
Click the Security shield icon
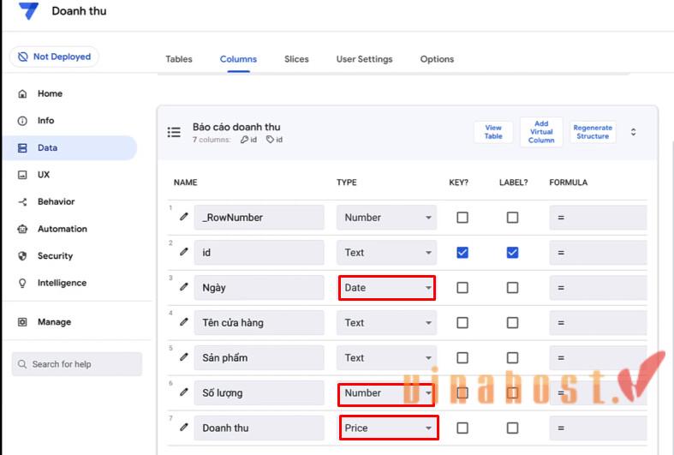pos(22,256)
